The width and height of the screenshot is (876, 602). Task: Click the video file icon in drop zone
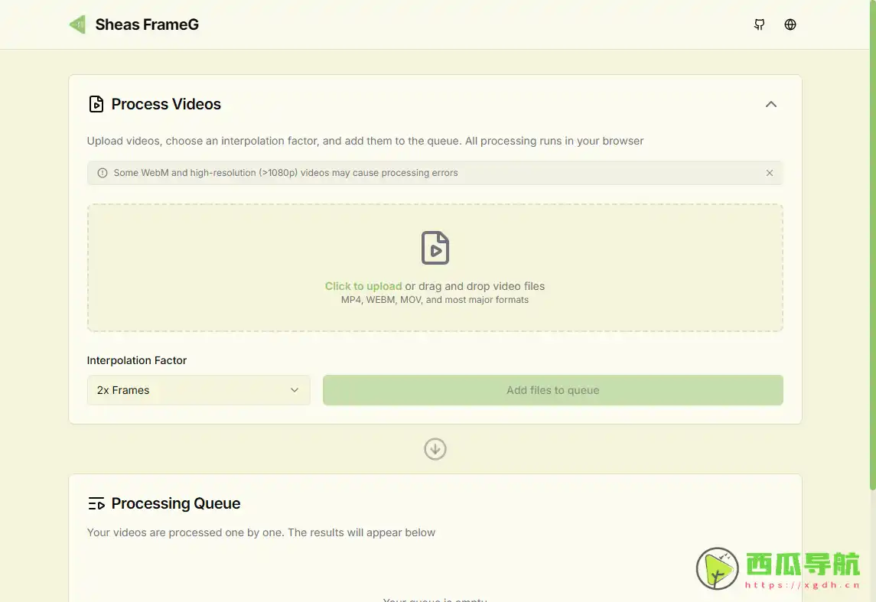tap(435, 248)
